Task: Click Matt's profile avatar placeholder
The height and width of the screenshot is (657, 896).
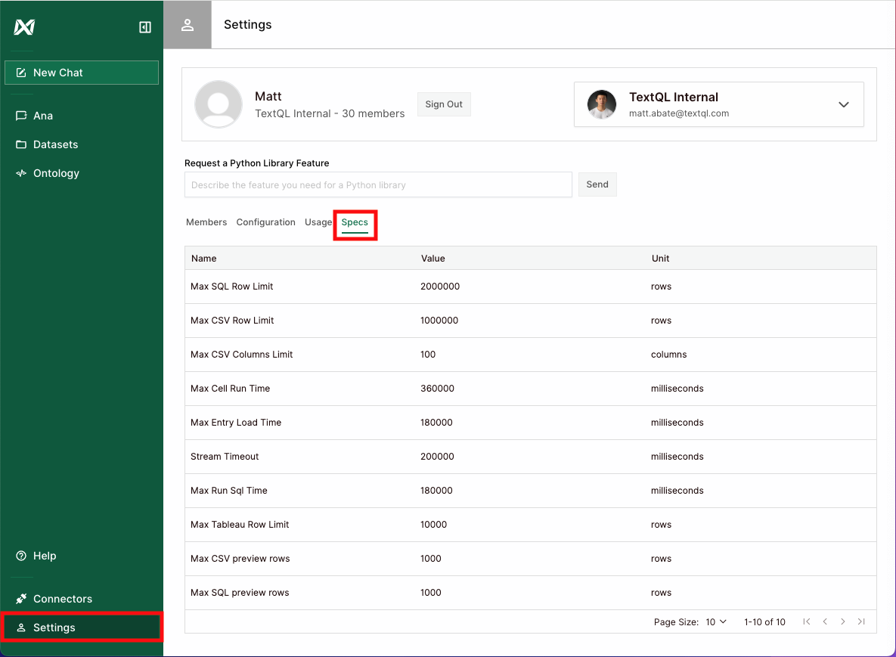Action: pyautogui.click(x=219, y=104)
